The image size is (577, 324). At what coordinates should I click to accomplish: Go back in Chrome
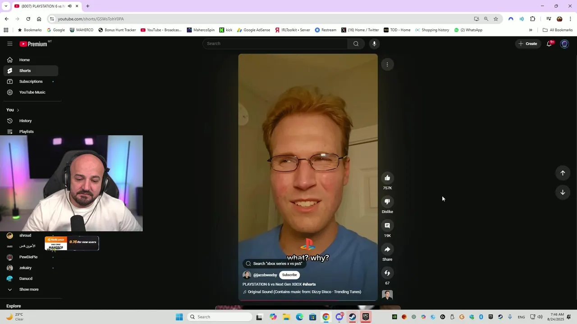click(6, 19)
